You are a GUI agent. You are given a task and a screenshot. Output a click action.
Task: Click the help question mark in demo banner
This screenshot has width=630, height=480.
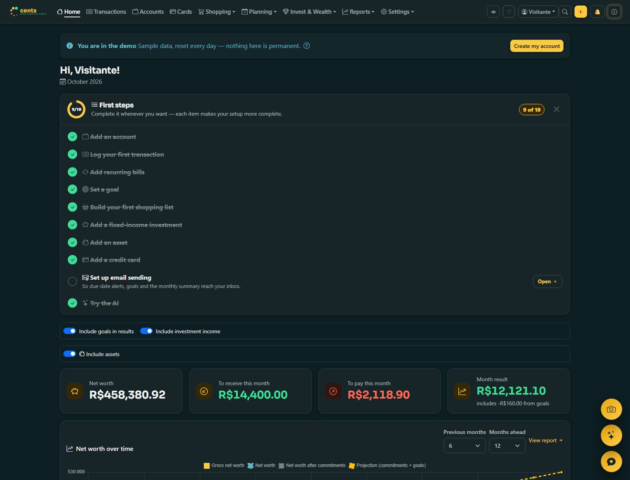pos(307,46)
